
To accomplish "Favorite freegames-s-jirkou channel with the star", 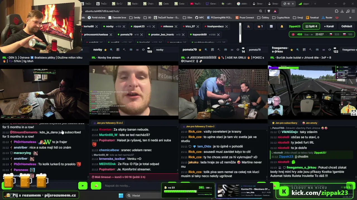I will tap(291, 50).
